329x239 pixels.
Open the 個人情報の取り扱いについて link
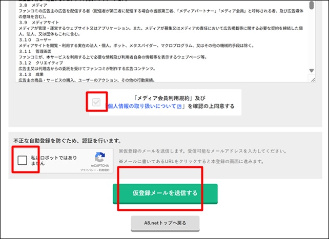point(141,106)
